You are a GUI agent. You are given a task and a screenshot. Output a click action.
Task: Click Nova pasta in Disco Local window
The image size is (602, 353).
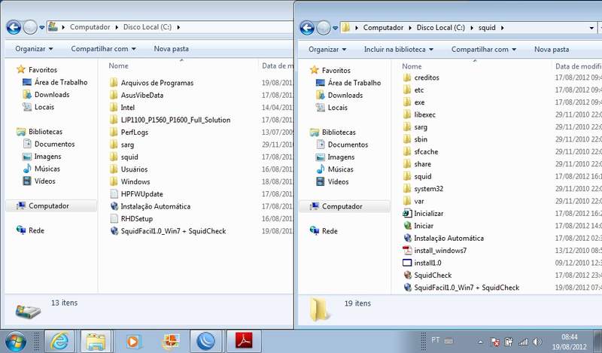(172, 49)
